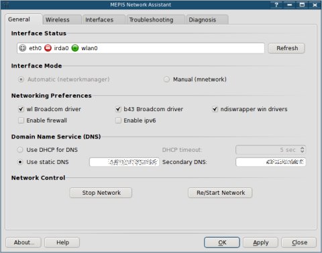The width and height of the screenshot is (322, 253).
Task: Maximize the MEPIS Network Assistant window
Action: click(302, 5)
